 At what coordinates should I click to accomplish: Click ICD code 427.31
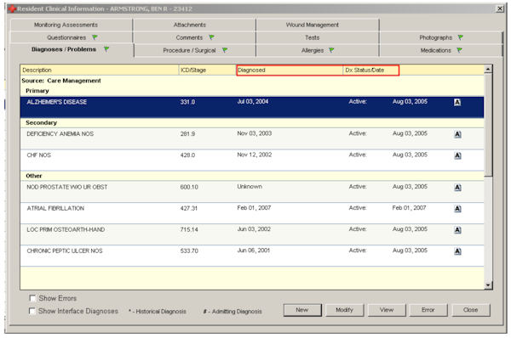coord(189,208)
